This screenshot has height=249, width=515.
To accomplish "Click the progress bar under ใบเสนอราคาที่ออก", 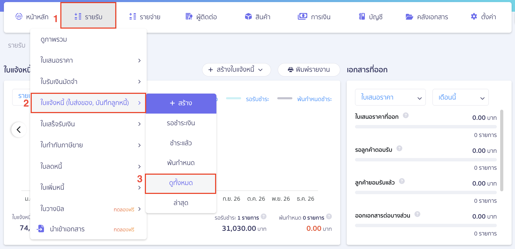I will click(426, 127).
